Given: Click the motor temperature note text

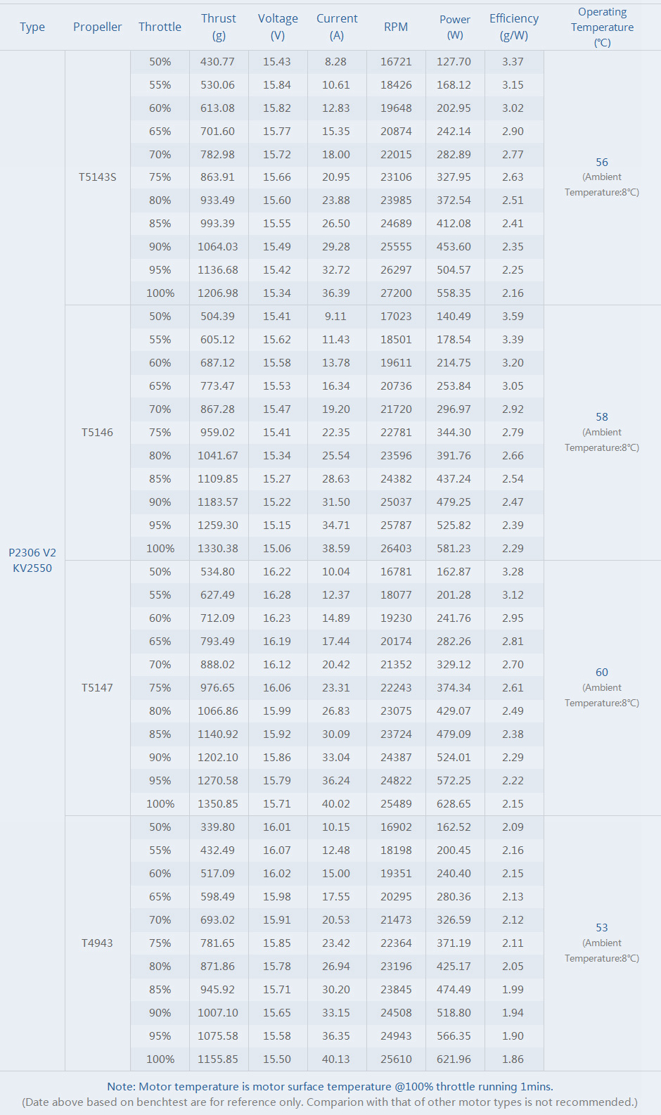Looking at the screenshot, I should [330, 1087].
